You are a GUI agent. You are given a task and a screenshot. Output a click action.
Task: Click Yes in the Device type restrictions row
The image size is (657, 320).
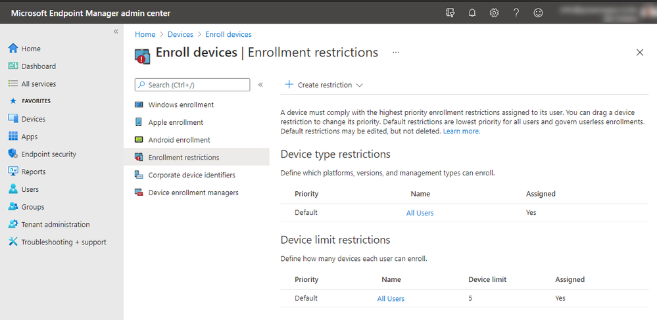pyautogui.click(x=531, y=212)
